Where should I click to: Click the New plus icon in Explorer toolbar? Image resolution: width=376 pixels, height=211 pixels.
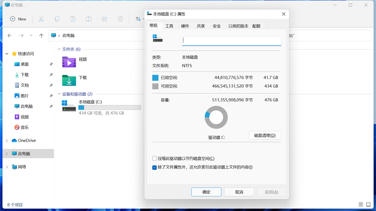(13, 19)
